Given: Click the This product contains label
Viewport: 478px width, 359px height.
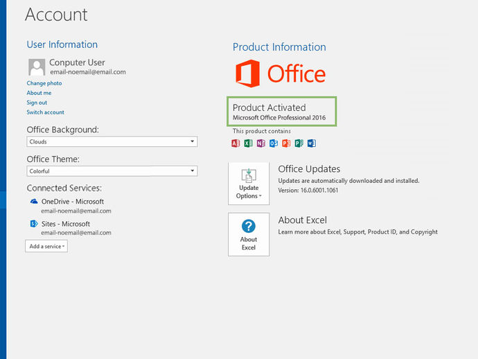Looking at the screenshot, I should (262, 131).
